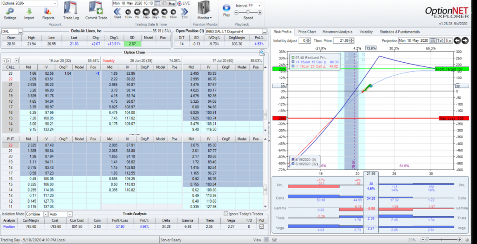The image size is (477, 244).
Task: Open the Movement Analysis tab
Action: pyautogui.click(x=337, y=32)
